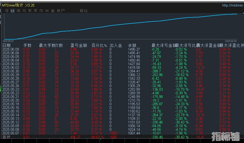This screenshot has width=244, height=143.
Task: Click the 余额 column header
Action: 132,45
